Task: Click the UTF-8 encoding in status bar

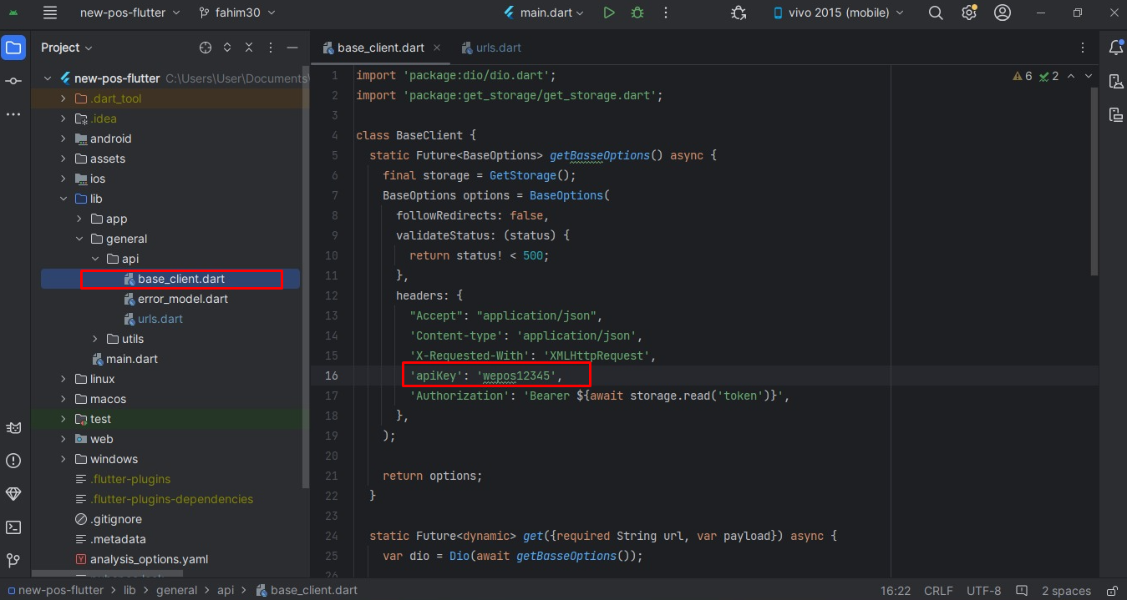Action: tap(983, 590)
